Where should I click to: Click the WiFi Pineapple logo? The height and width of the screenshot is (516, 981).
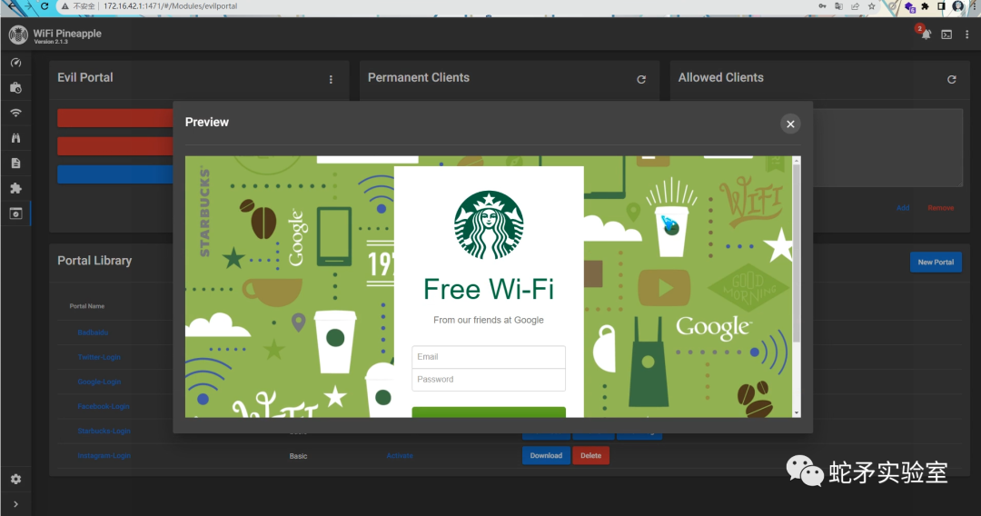(x=18, y=35)
